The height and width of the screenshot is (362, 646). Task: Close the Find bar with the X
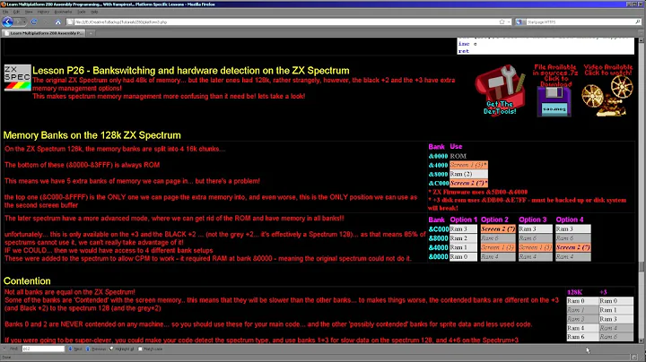click(x=4, y=349)
